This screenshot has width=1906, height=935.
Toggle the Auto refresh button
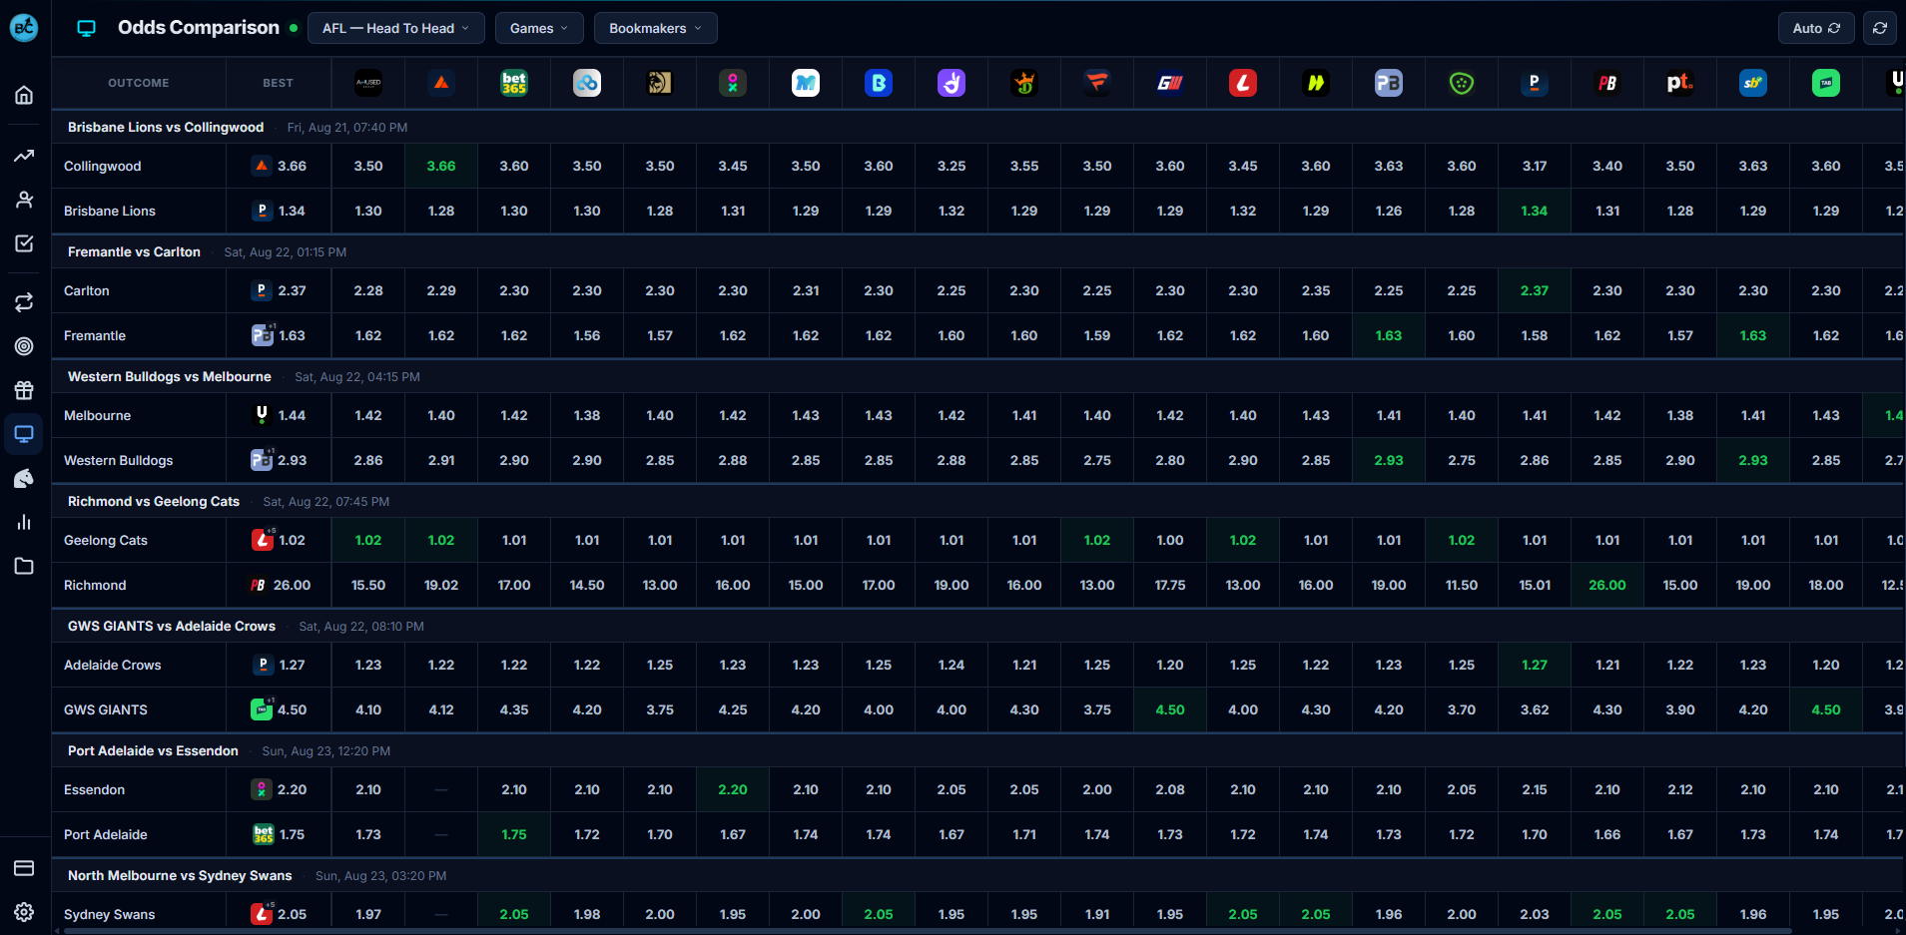[x=1816, y=28]
